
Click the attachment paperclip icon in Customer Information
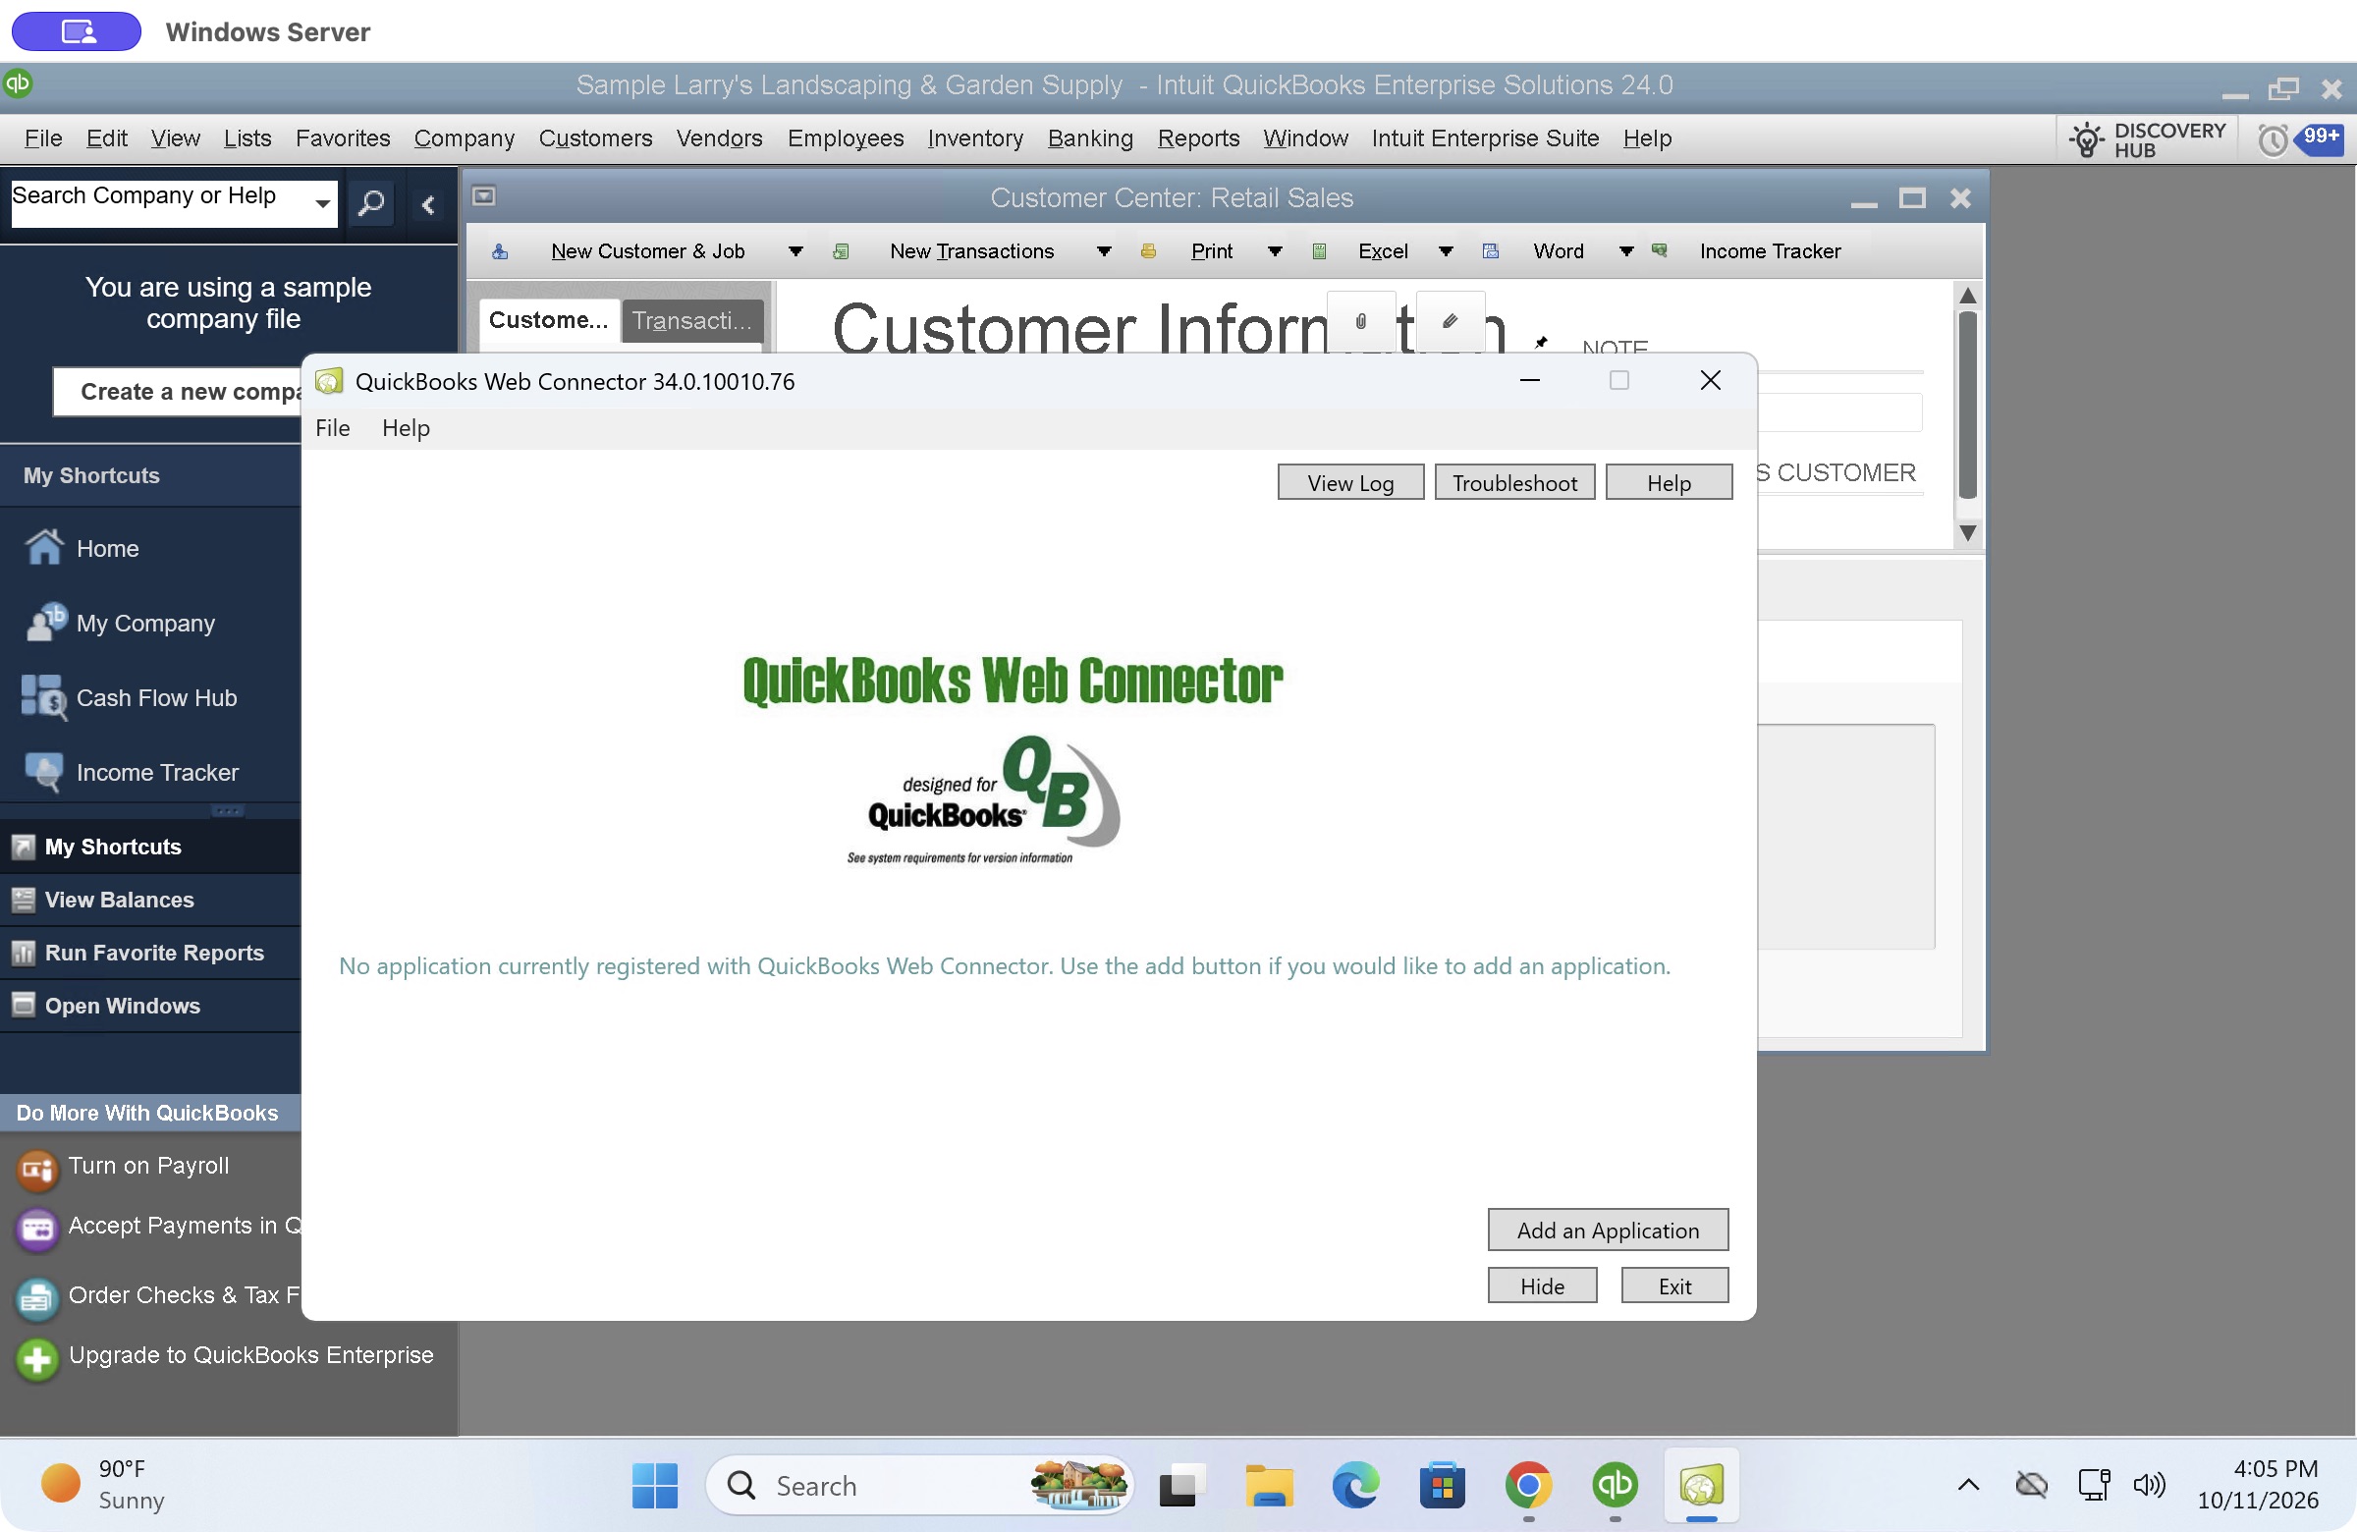point(1361,321)
